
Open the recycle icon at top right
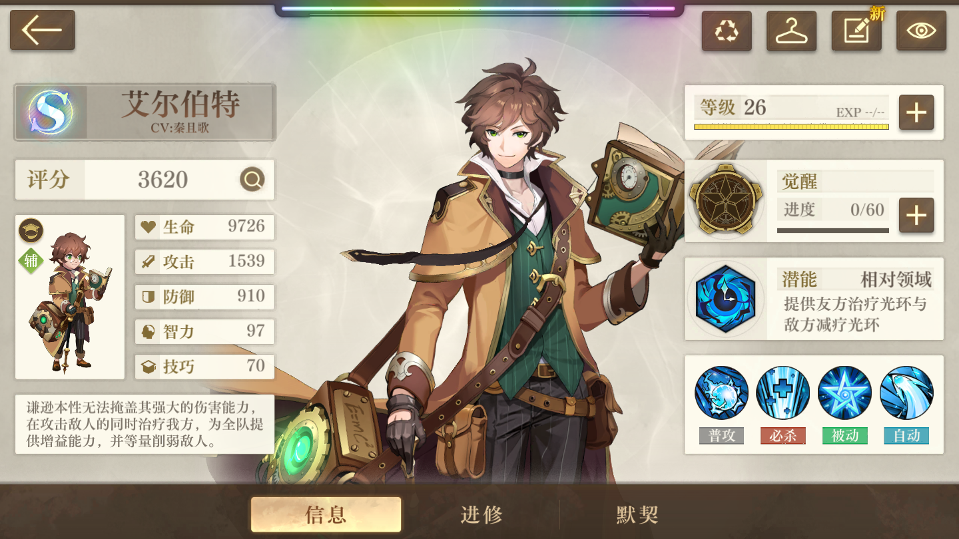point(727,31)
